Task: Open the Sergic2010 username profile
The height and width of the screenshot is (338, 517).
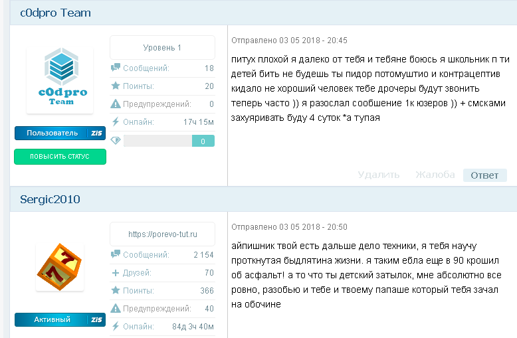Action: pyautogui.click(x=50, y=199)
